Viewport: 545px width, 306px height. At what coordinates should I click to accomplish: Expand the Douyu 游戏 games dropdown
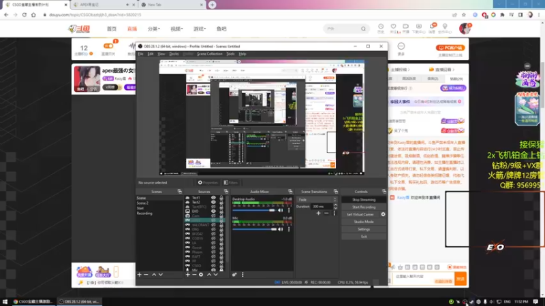pos(200,29)
